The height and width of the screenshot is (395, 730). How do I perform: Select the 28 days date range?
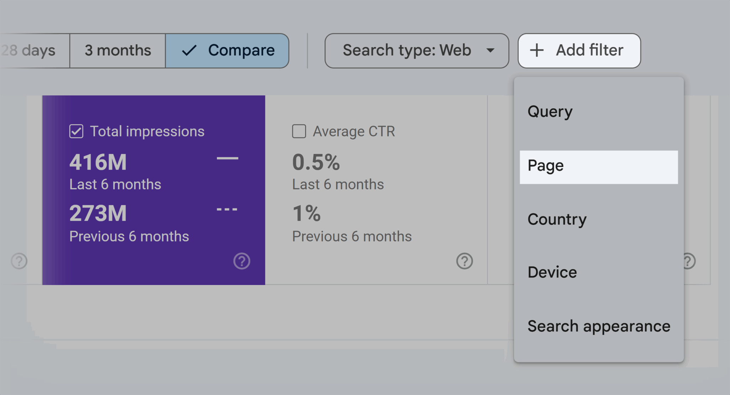tap(35, 51)
